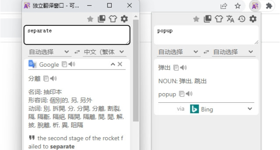Click the translate-page icon in the popup toolbar
280x150 pixels.
pyautogui.click(x=230, y=19)
